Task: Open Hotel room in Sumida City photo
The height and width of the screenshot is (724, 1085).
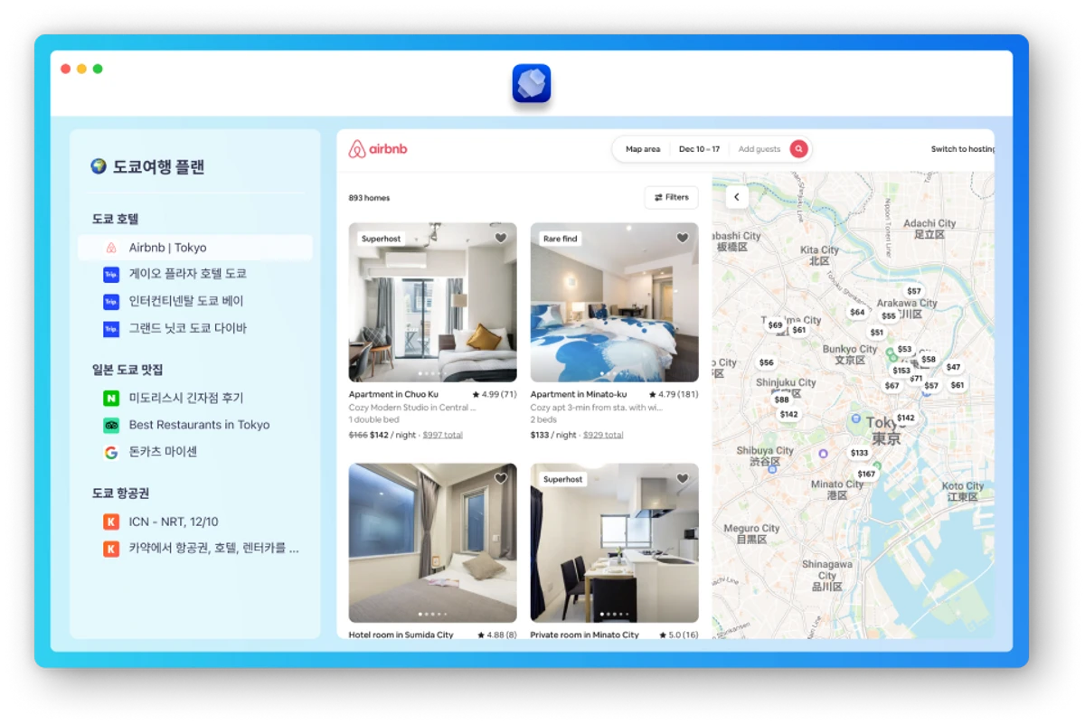Action: click(433, 543)
